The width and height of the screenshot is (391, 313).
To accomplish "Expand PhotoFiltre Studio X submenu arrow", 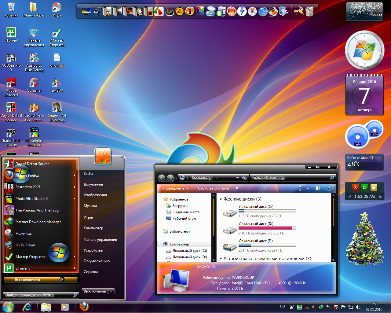I will point(74,199).
